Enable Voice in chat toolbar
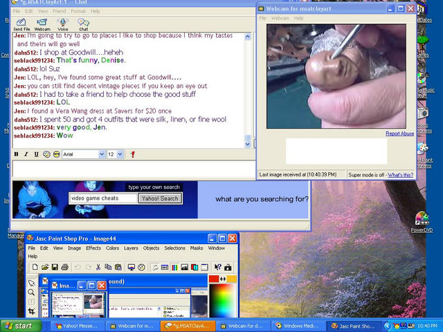This screenshot has width=443, height=332. (x=63, y=24)
